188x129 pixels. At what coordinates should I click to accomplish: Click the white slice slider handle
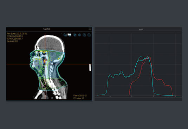click(x=90, y=67)
